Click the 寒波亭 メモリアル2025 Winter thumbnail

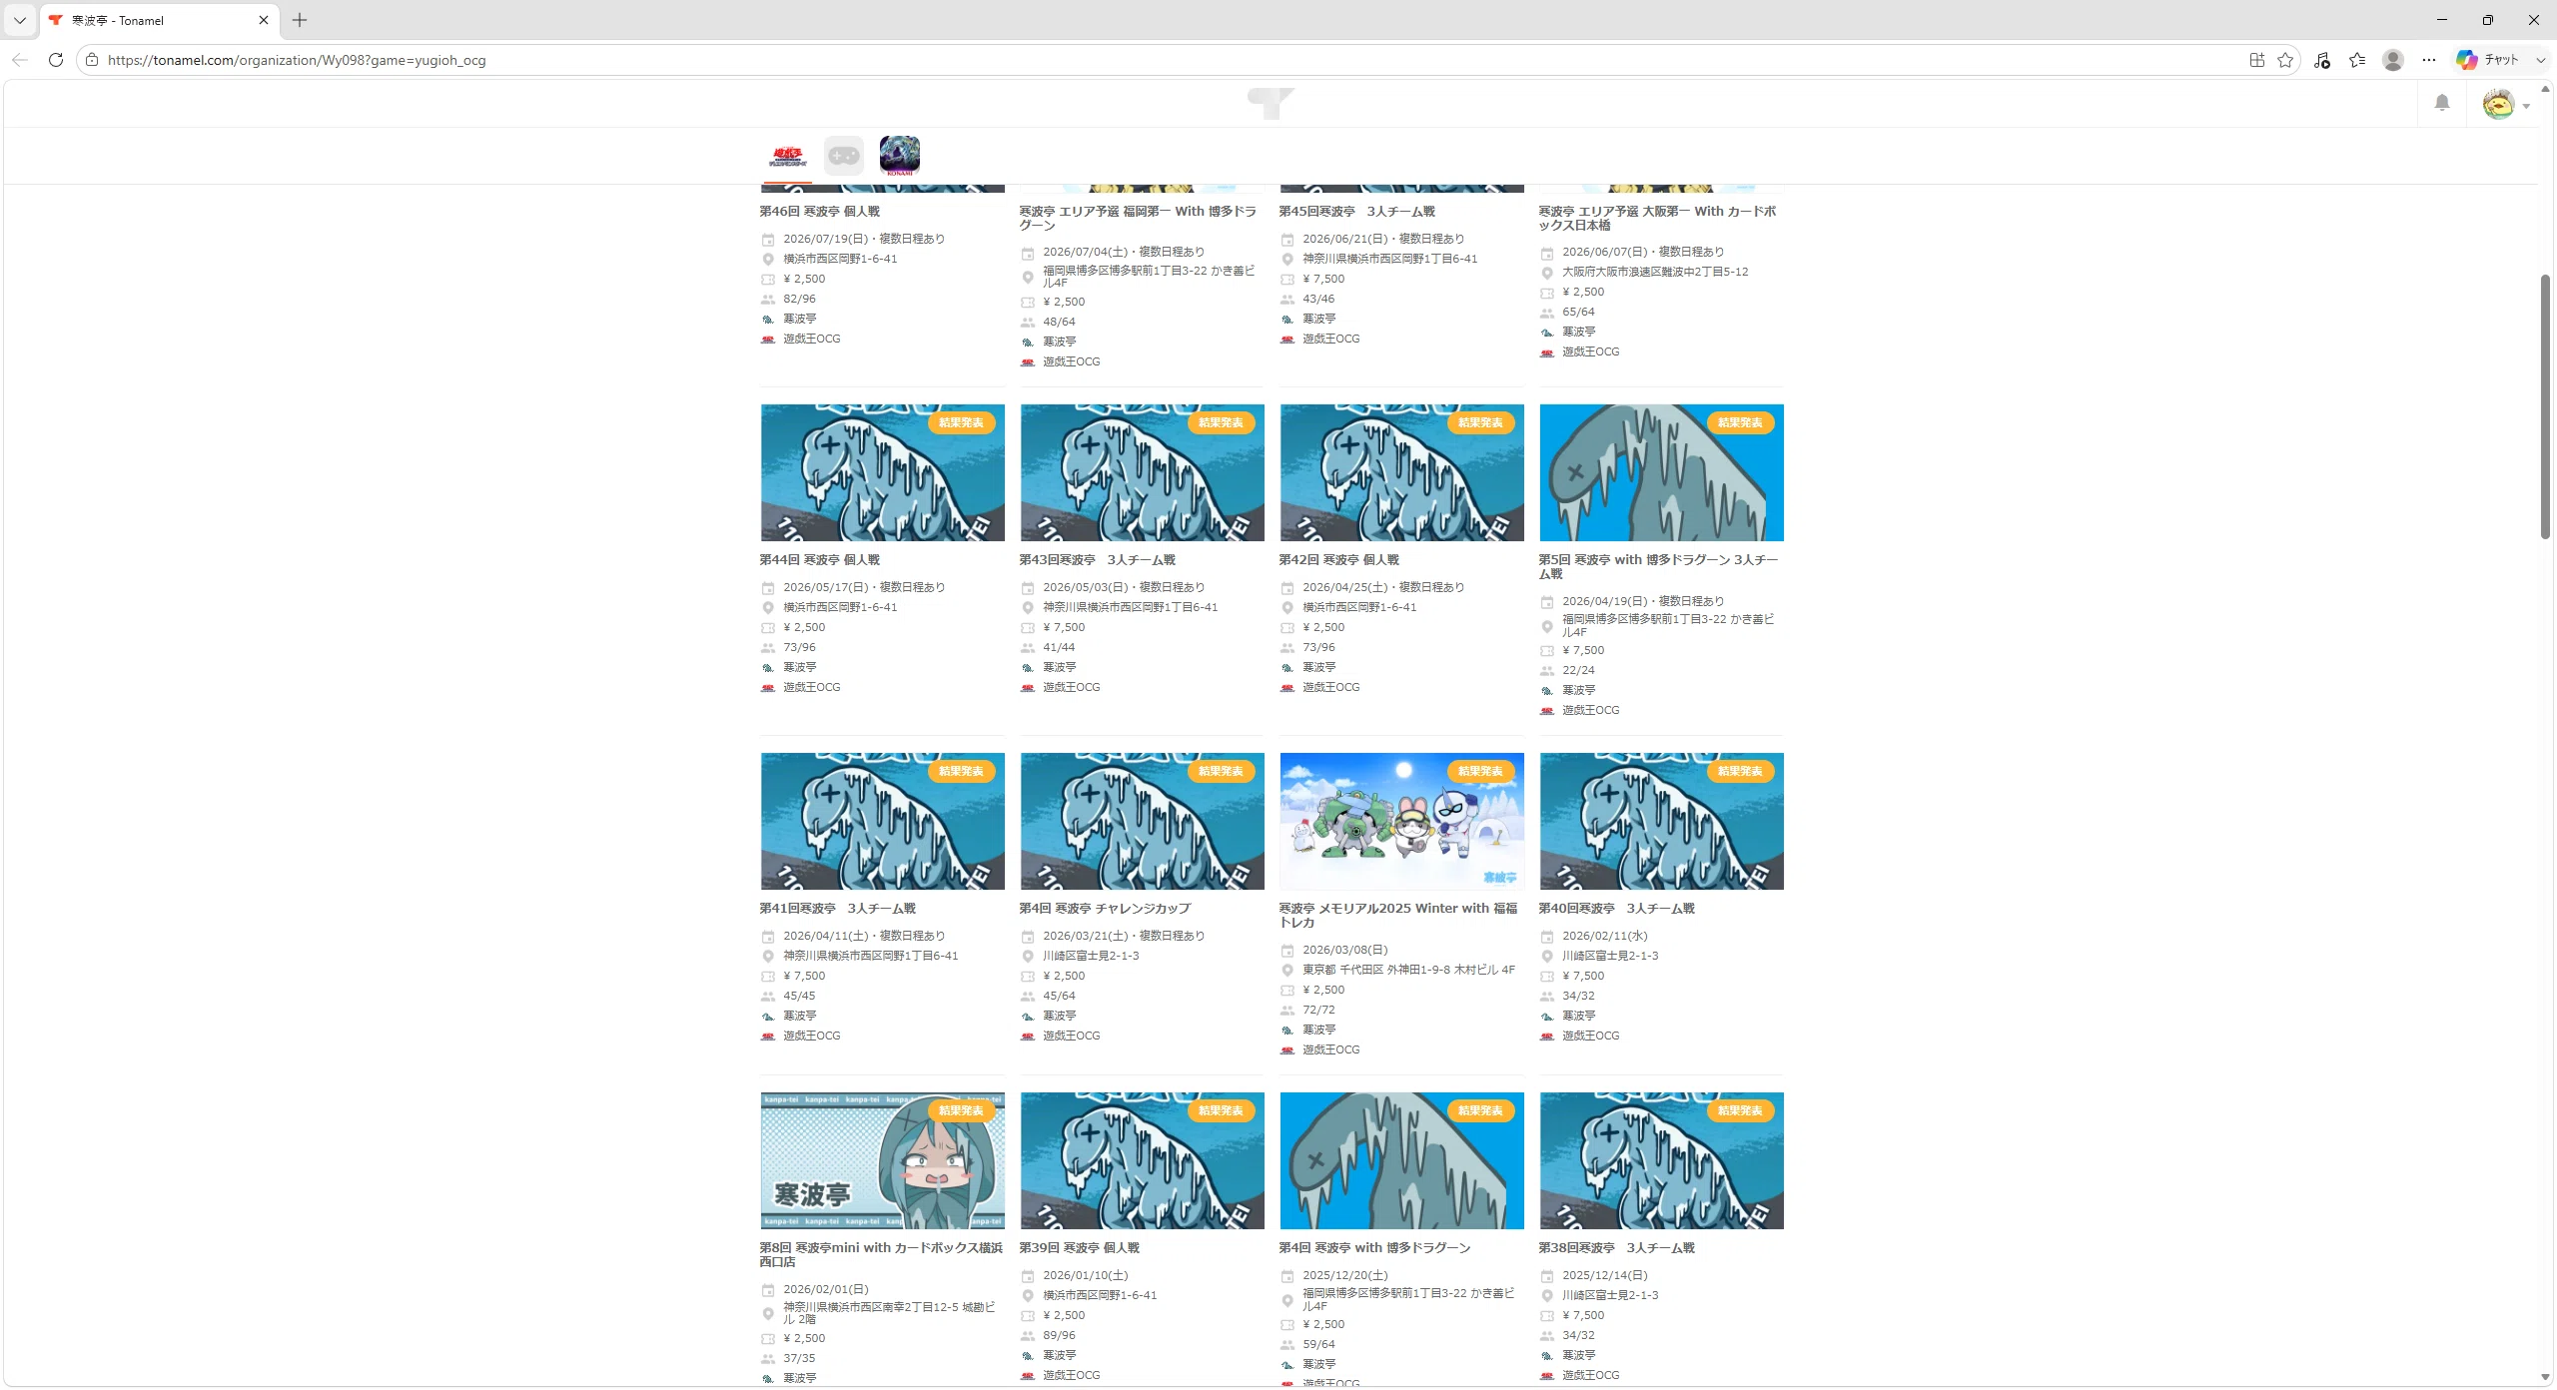pyautogui.click(x=1402, y=821)
